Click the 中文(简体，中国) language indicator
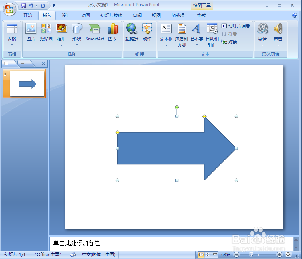 click(98, 254)
